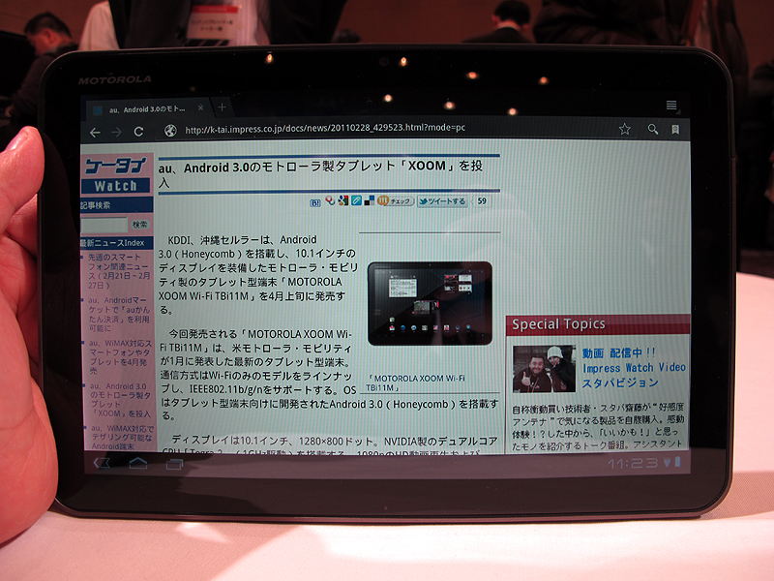Viewport: 774px width, 581px height.
Task: Click the tweet count 59
Action: click(x=481, y=201)
